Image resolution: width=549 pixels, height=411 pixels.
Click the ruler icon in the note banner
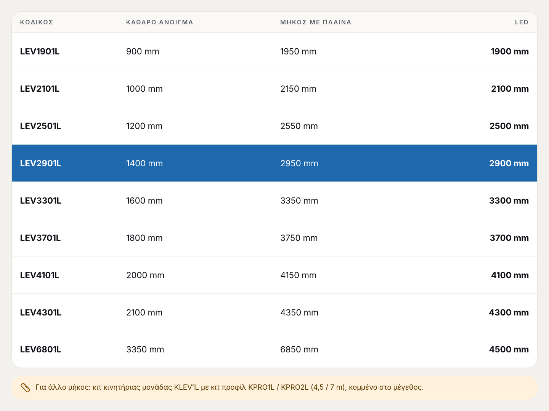click(25, 387)
